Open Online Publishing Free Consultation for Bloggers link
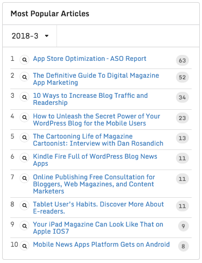Screen dimensions: 202x263 coord(94,184)
